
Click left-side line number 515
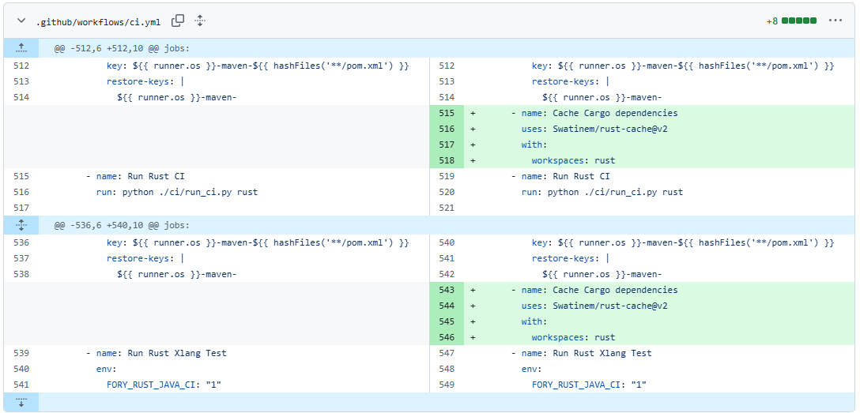(x=21, y=176)
